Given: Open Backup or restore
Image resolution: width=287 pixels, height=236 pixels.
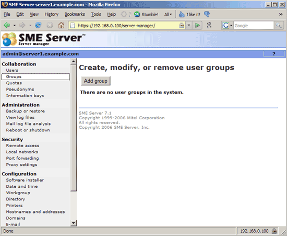Looking at the screenshot, I should click(25, 111).
